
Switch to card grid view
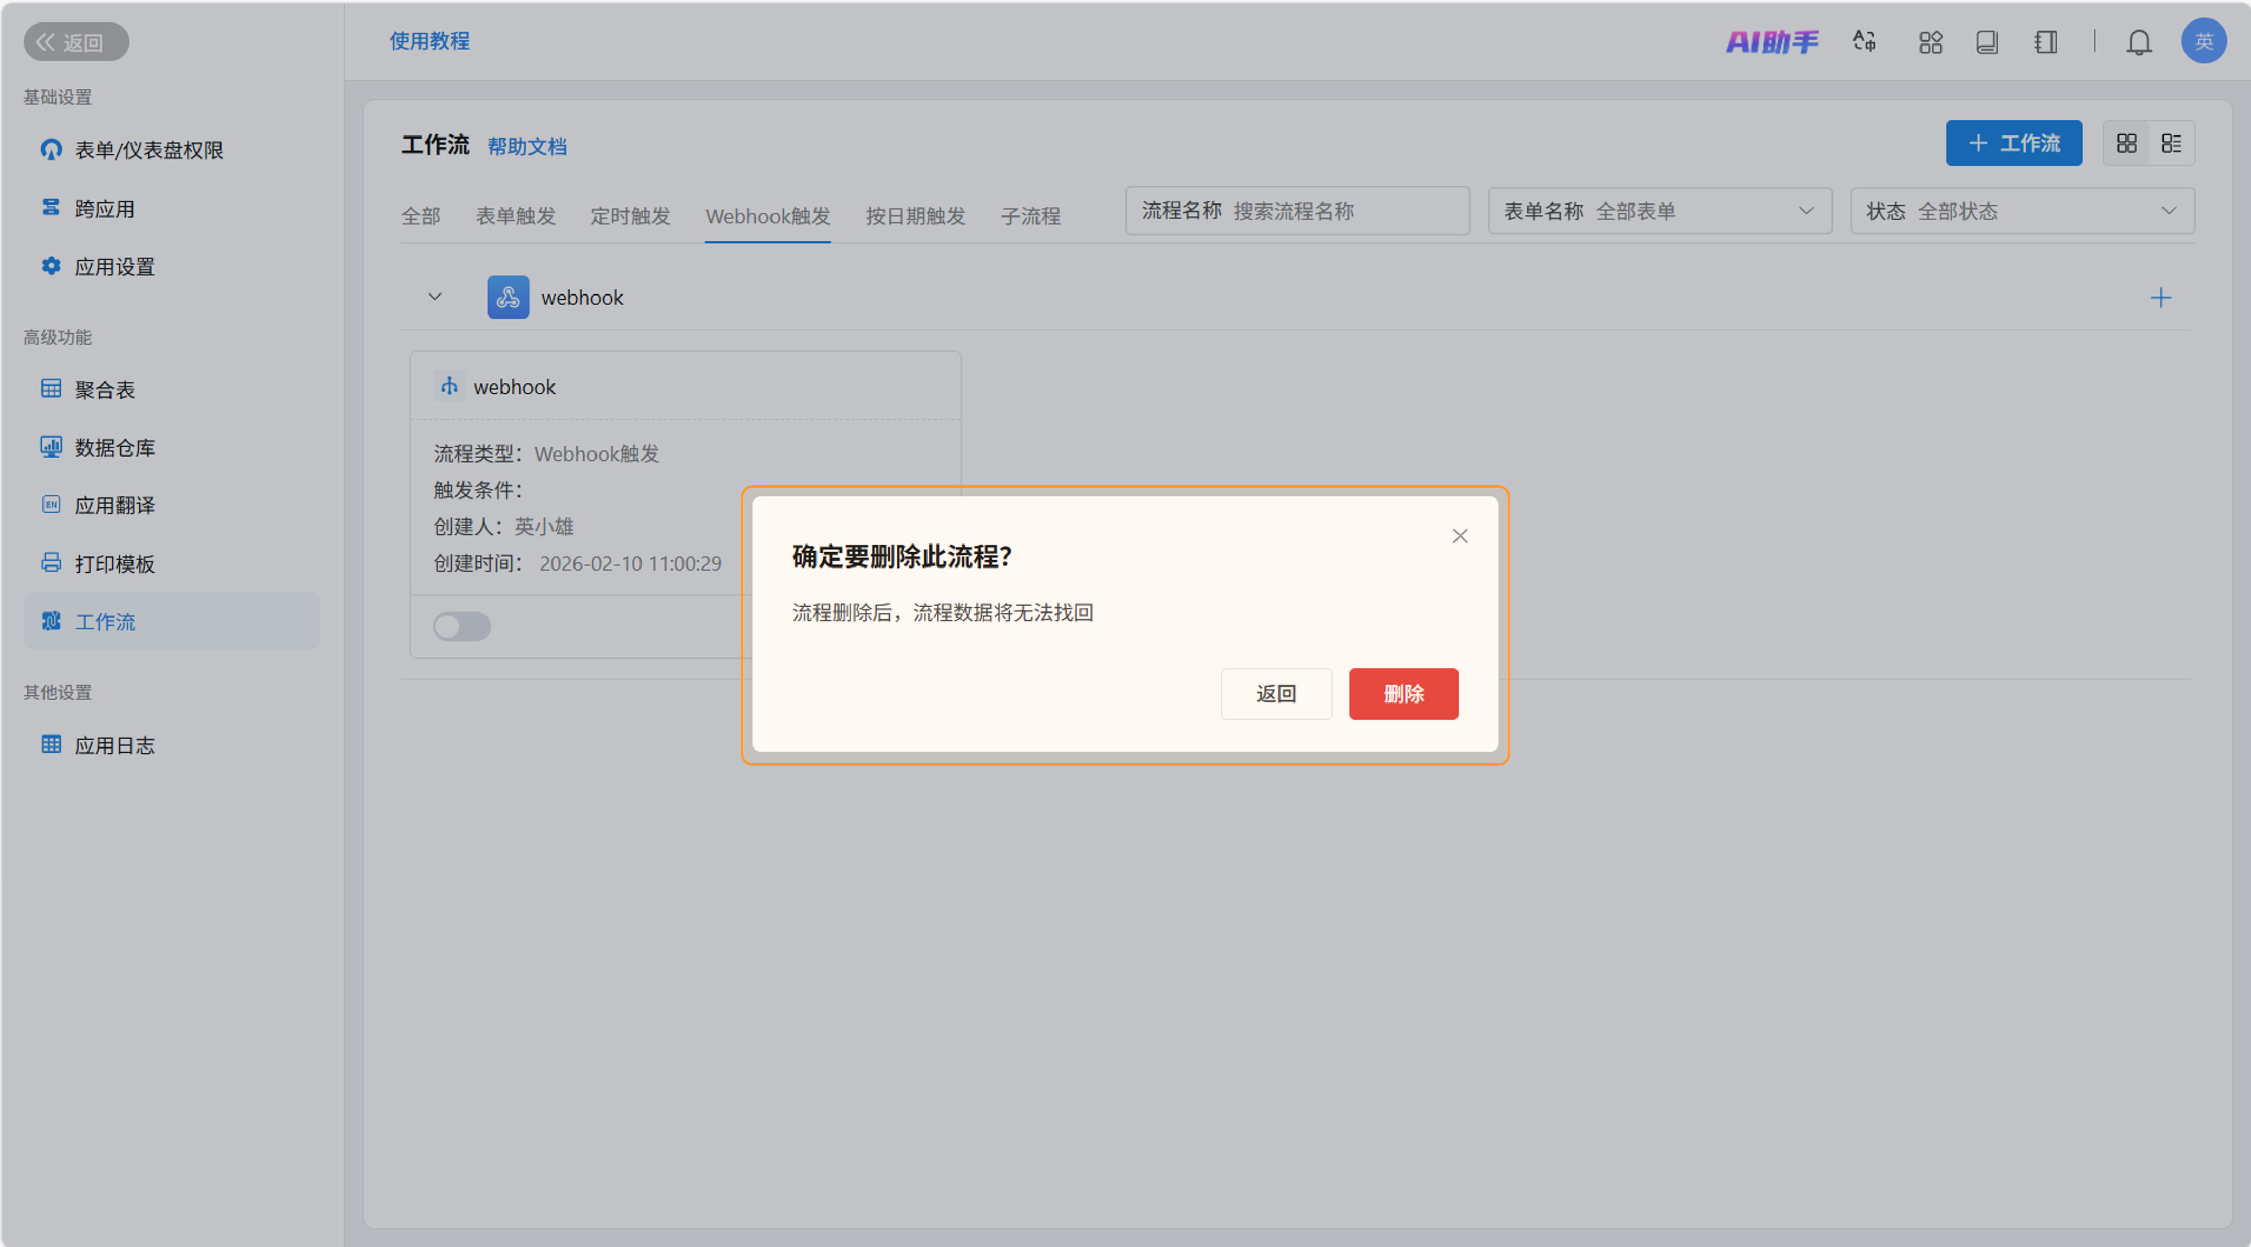(x=2126, y=143)
